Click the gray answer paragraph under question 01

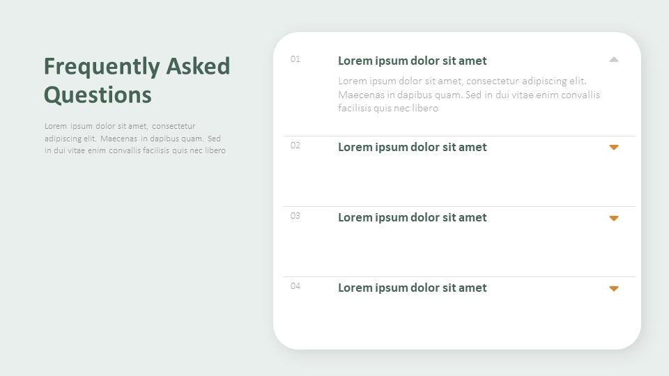click(x=468, y=95)
